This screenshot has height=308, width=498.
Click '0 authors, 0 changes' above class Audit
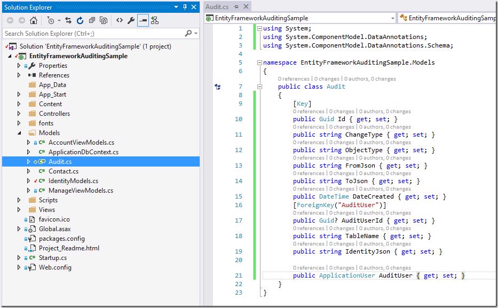pyautogui.click(x=370, y=79)
